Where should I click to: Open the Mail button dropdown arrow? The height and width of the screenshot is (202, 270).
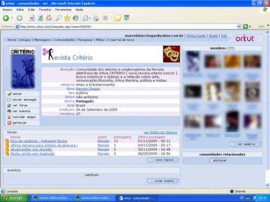coord(90,18)
